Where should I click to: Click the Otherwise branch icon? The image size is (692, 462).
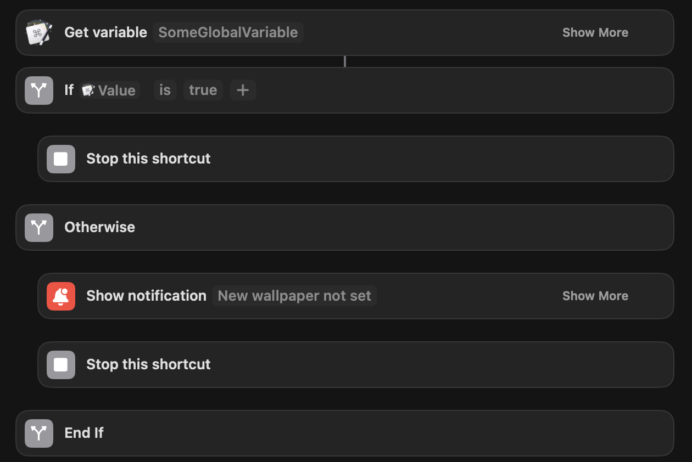[39, 227]
